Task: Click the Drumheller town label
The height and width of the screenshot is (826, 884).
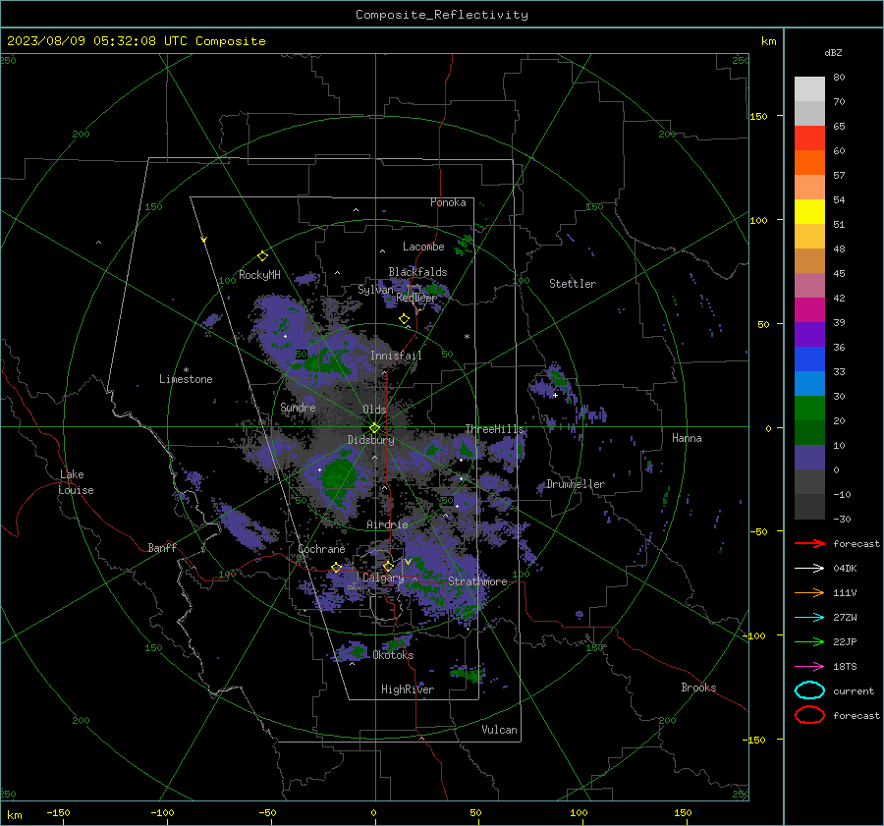Action: pos(576,484)
